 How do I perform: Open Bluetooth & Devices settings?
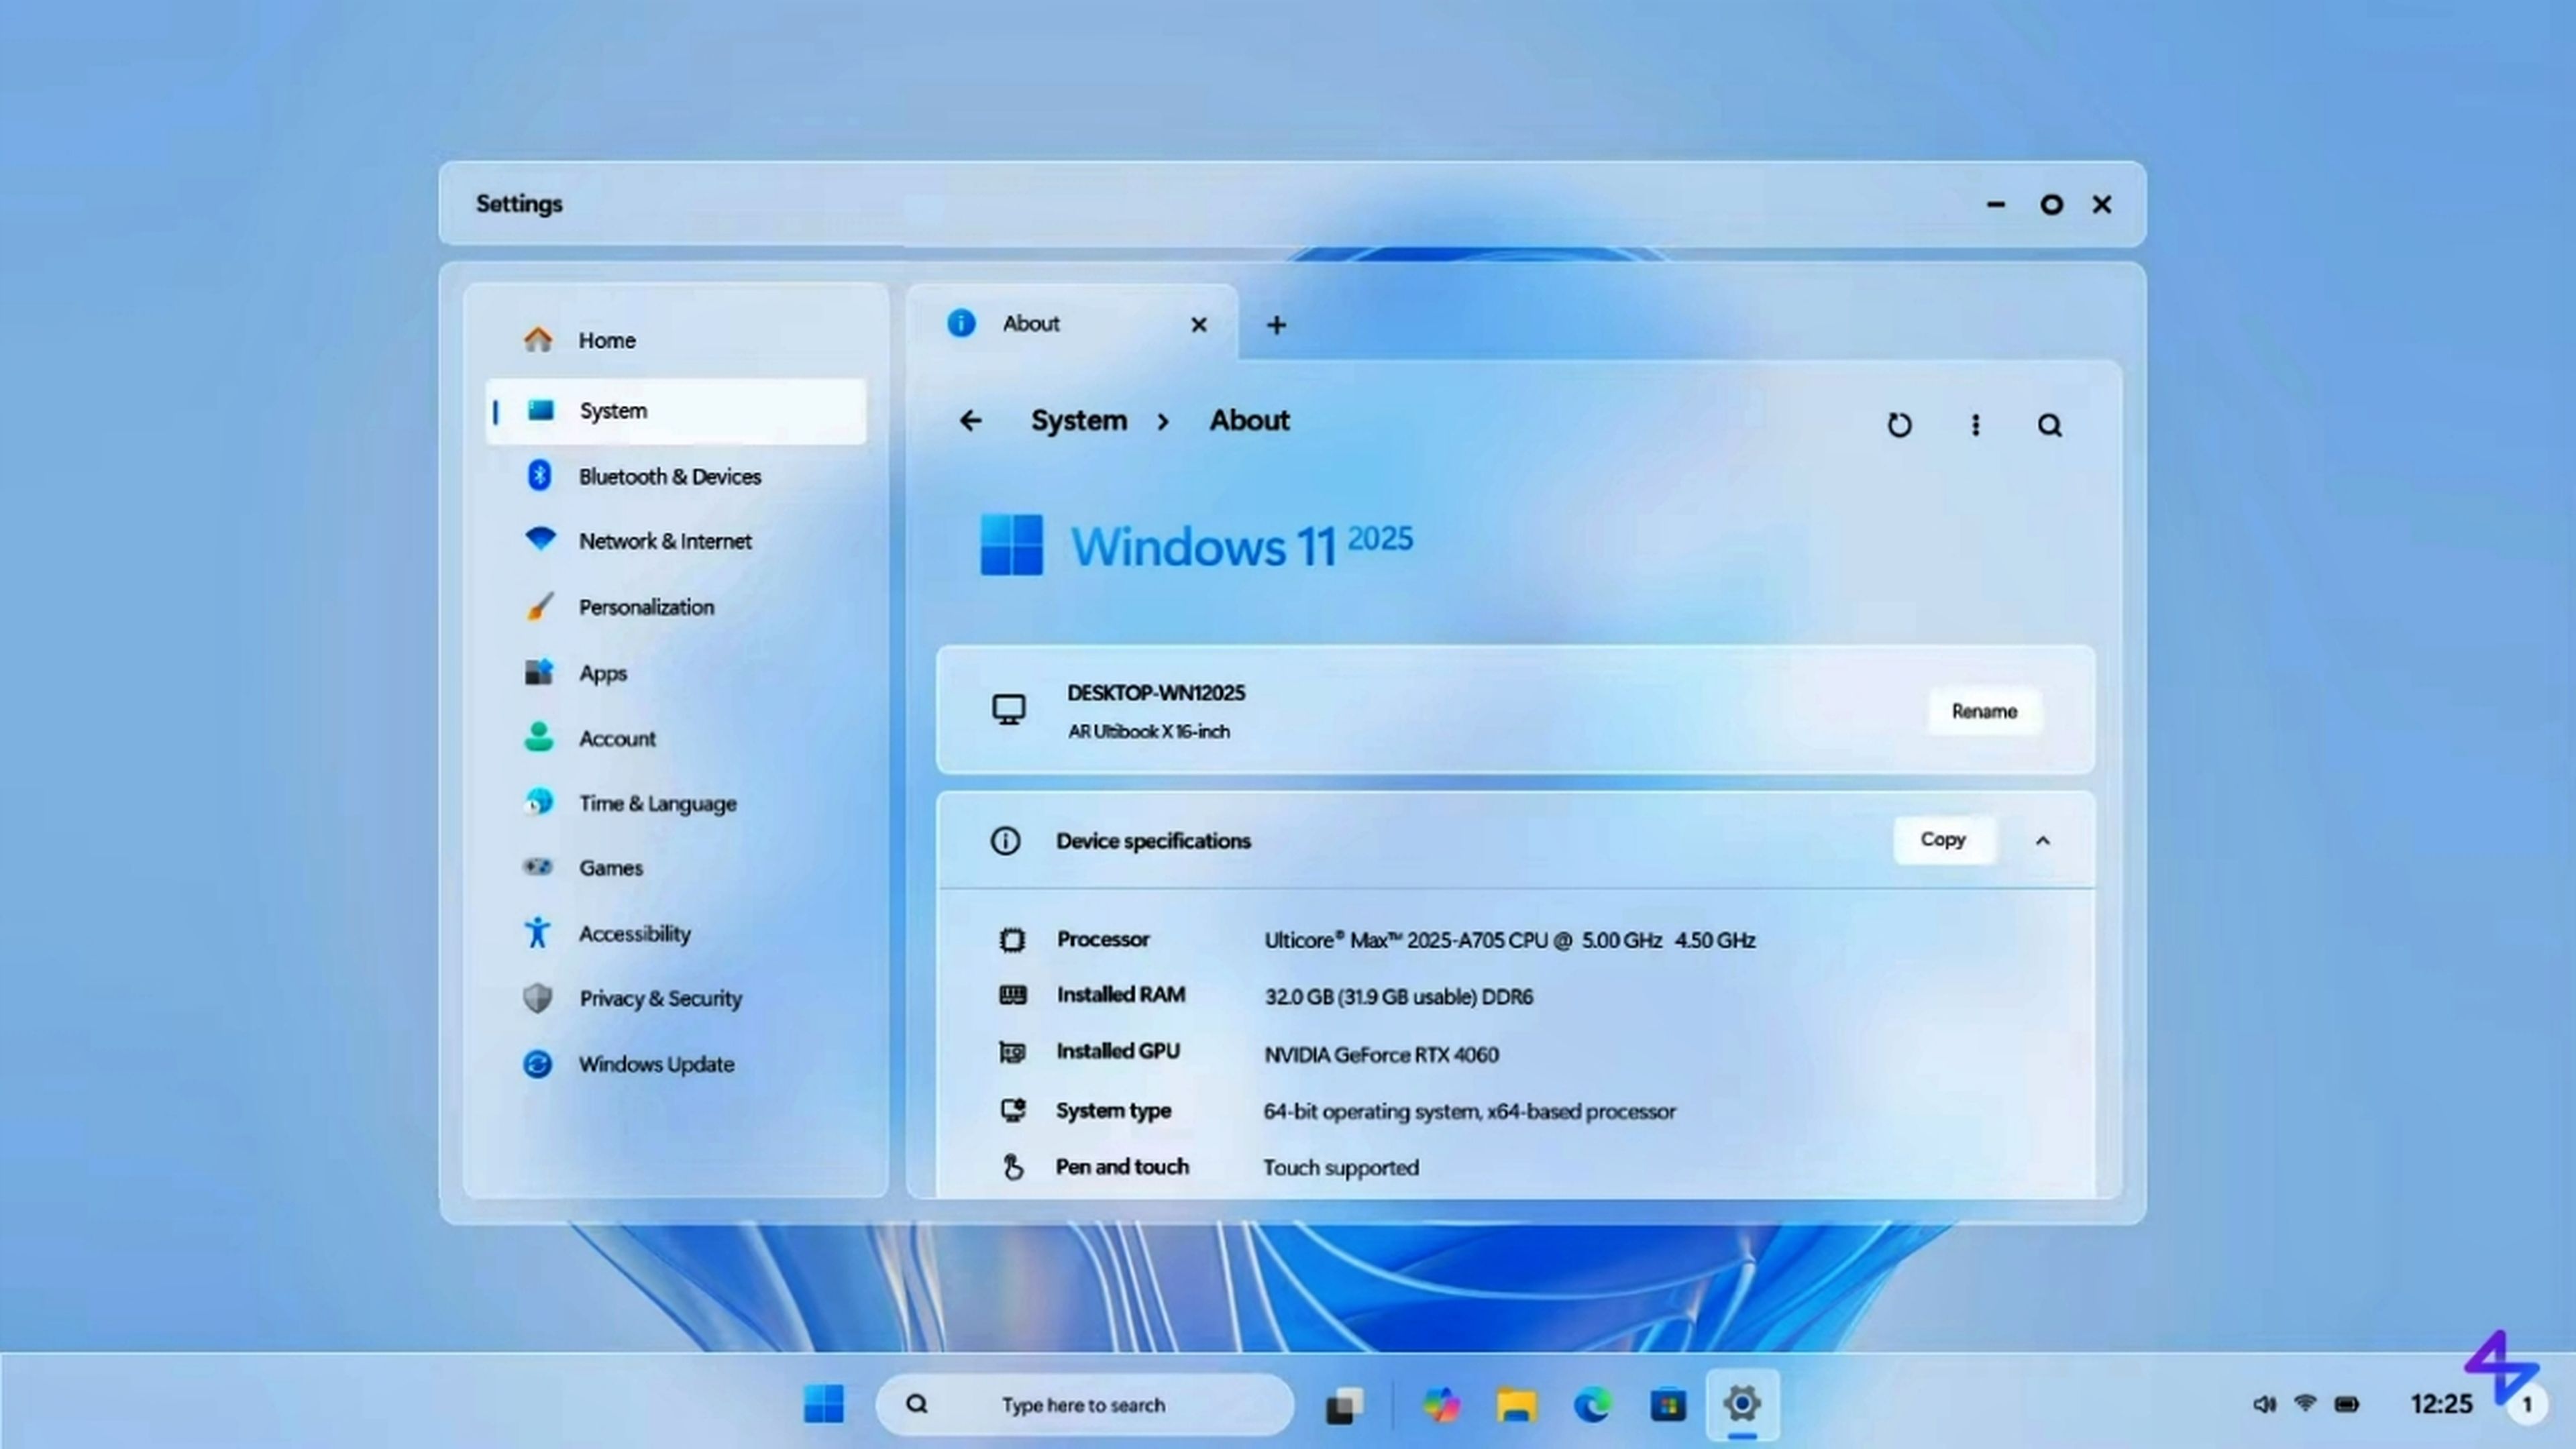click(675, 476)
